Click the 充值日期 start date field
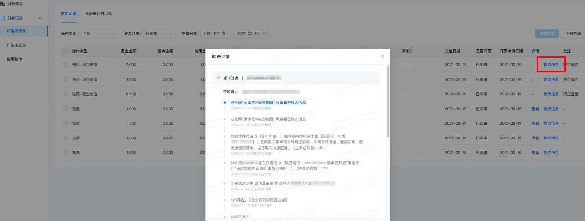The height and width of the screenshot is (221, 585). pos(214,33)
